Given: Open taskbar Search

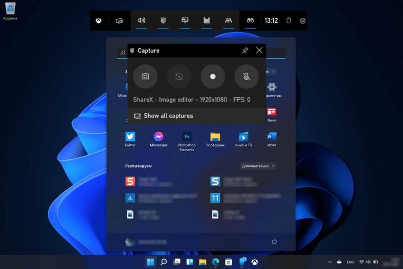Looking at the screenshot, I should click(x=164, y=262).
